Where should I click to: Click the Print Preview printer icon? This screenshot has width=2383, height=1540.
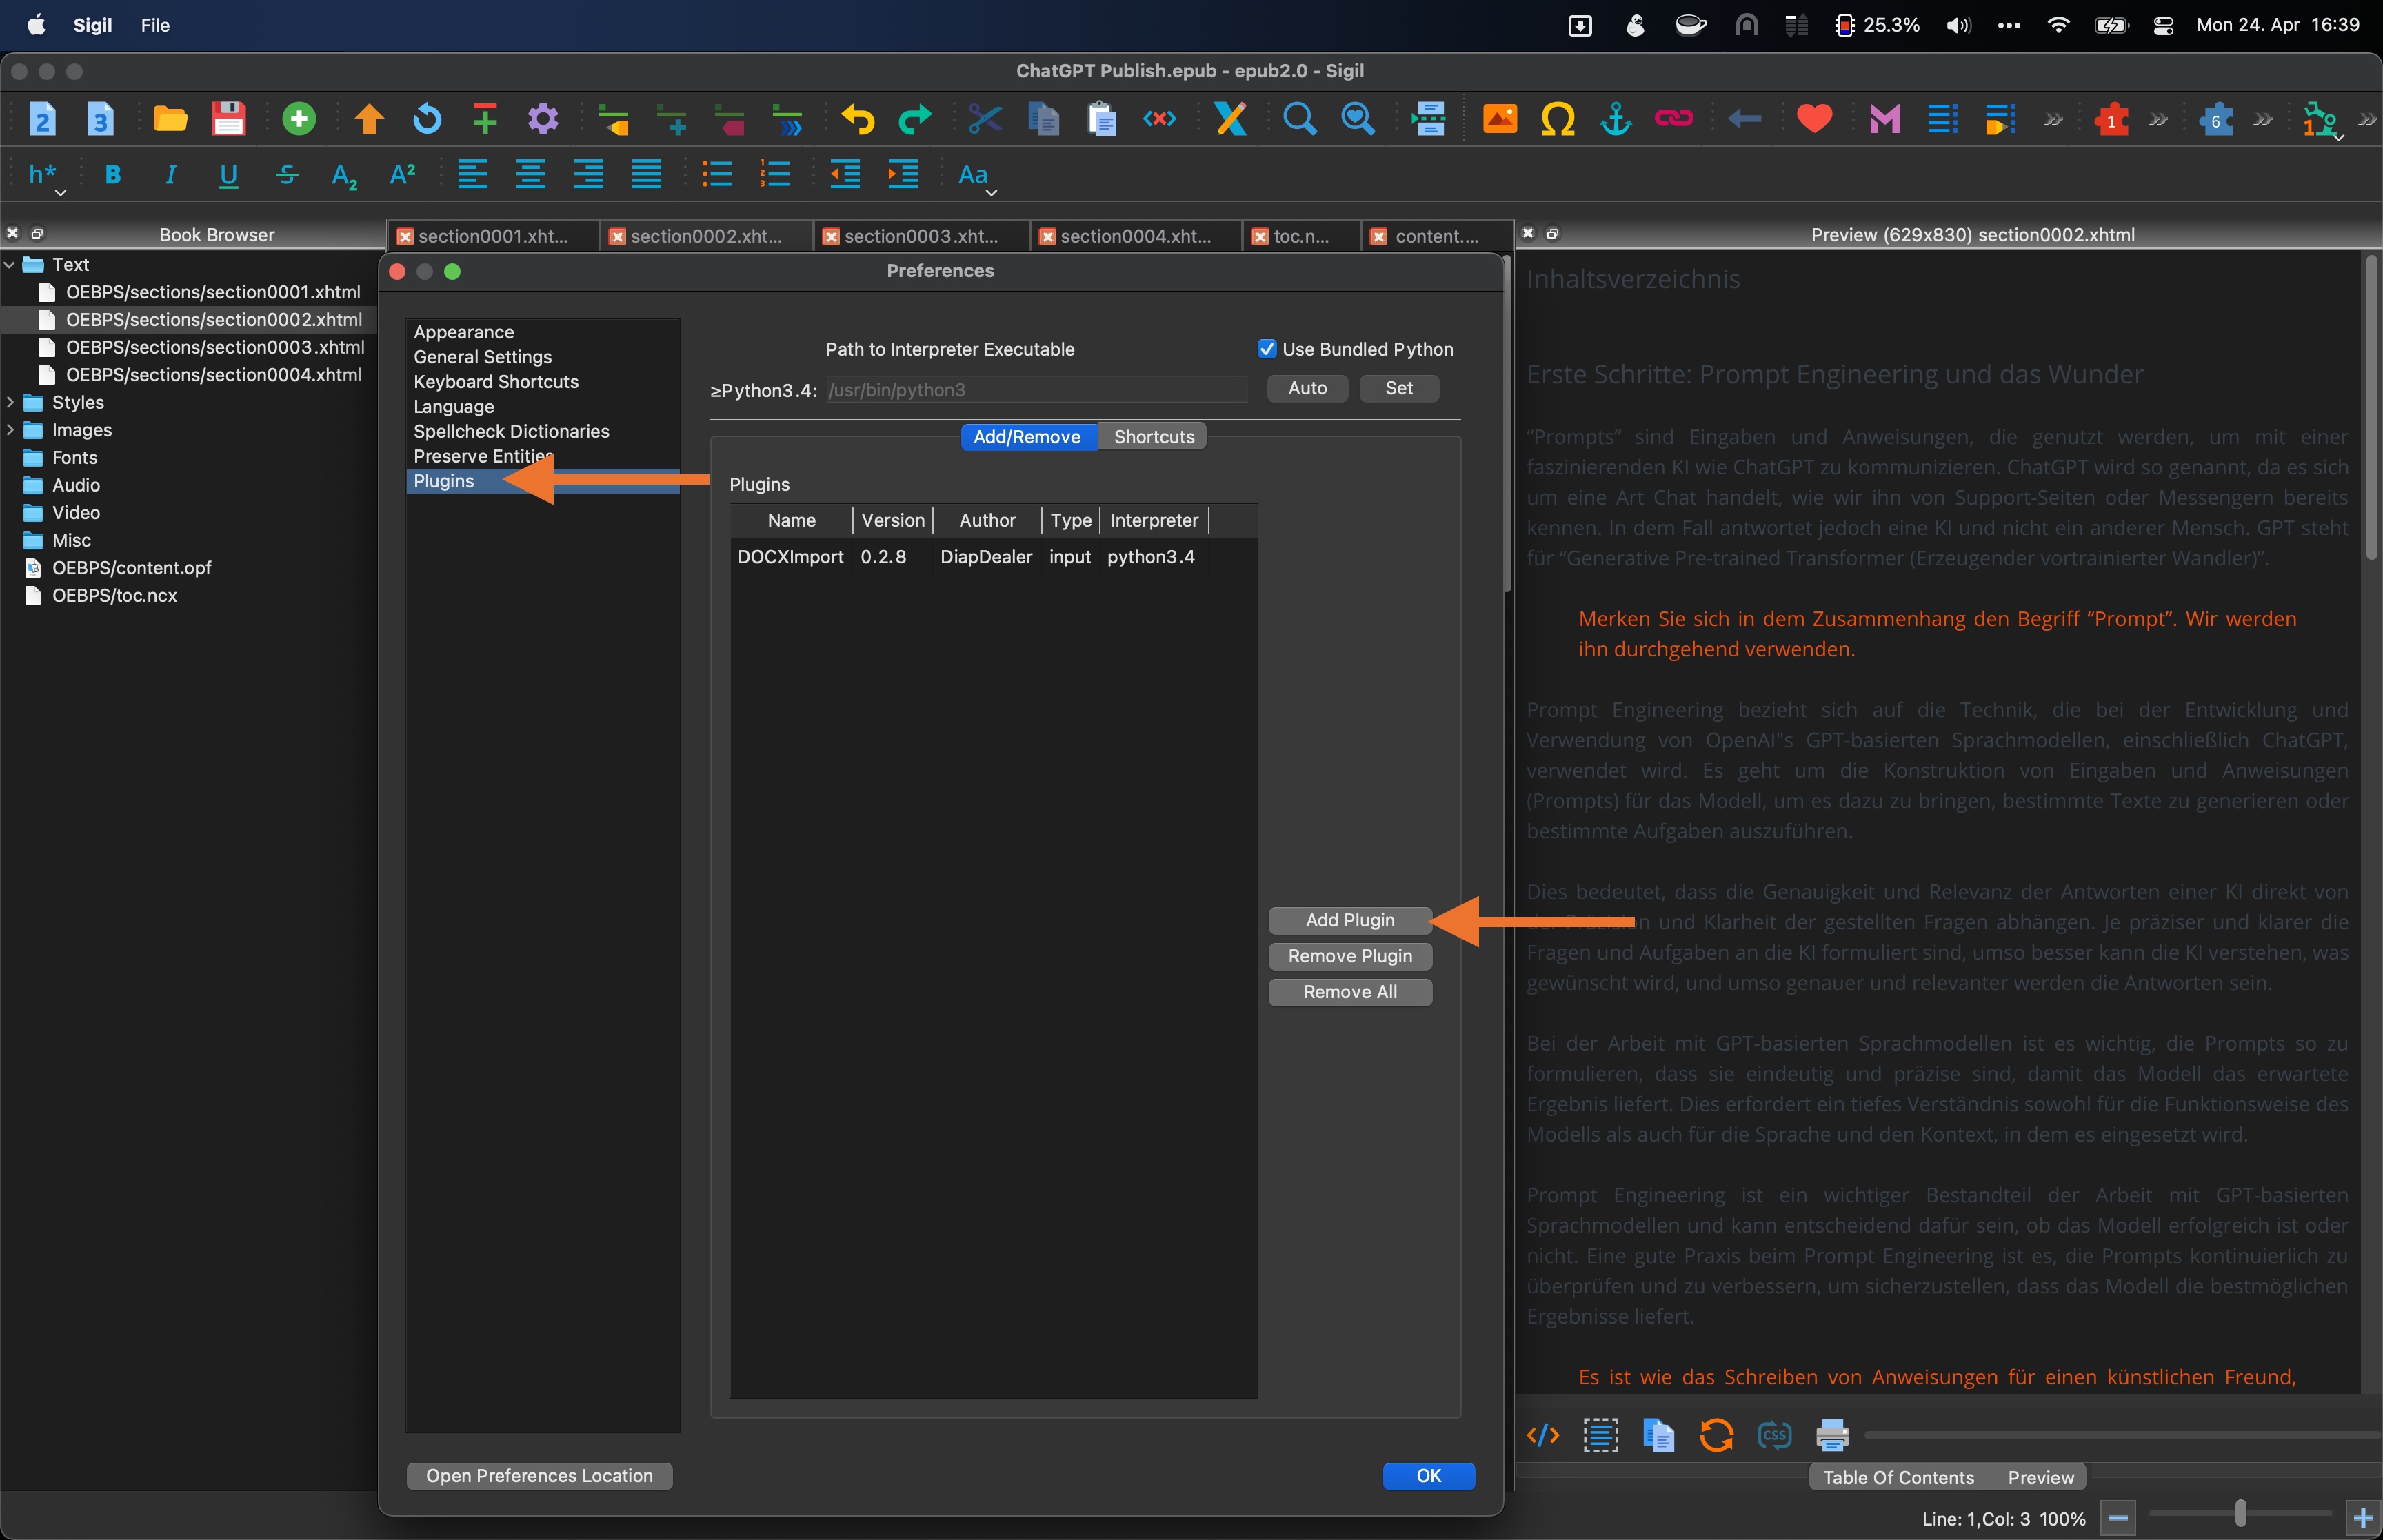coord(1831,1436)
